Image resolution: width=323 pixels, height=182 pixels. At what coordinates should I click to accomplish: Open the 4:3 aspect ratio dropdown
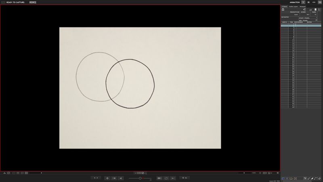(96, 178)
